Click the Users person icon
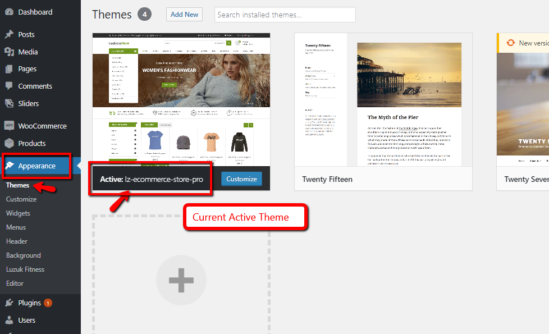The image size is (549, 334). coord(9,320)
